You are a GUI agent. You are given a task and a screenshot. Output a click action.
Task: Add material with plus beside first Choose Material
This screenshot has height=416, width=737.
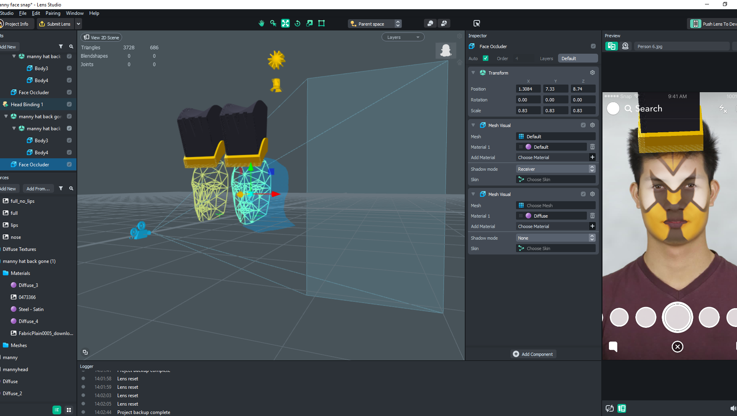tap(592, 157)
